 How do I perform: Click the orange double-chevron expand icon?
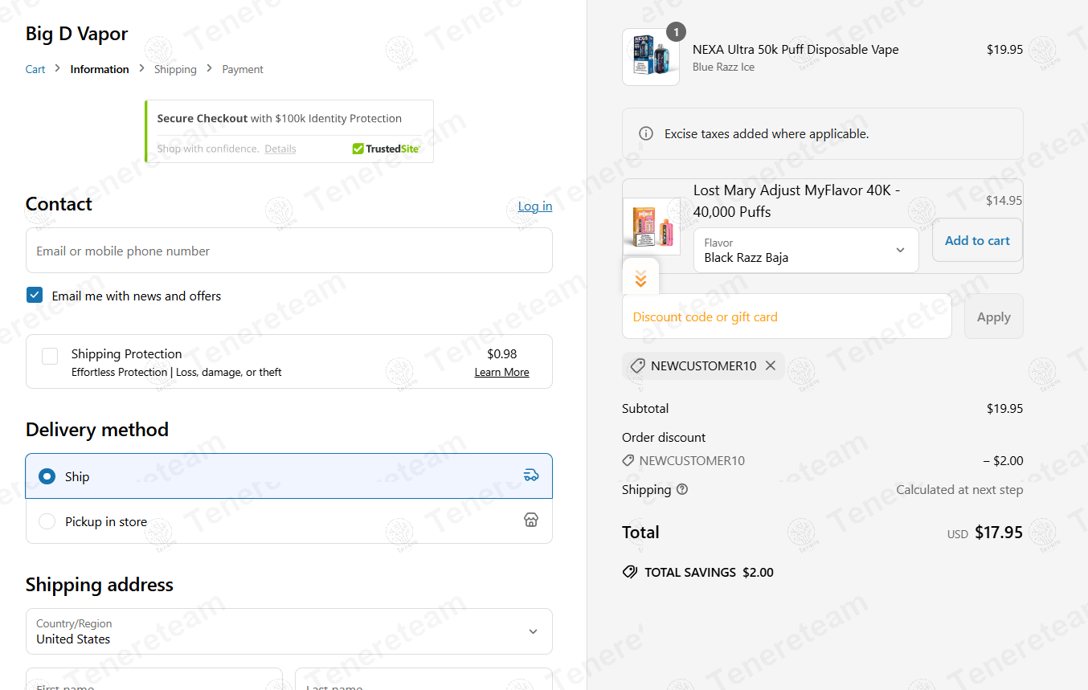click(640, 279)
